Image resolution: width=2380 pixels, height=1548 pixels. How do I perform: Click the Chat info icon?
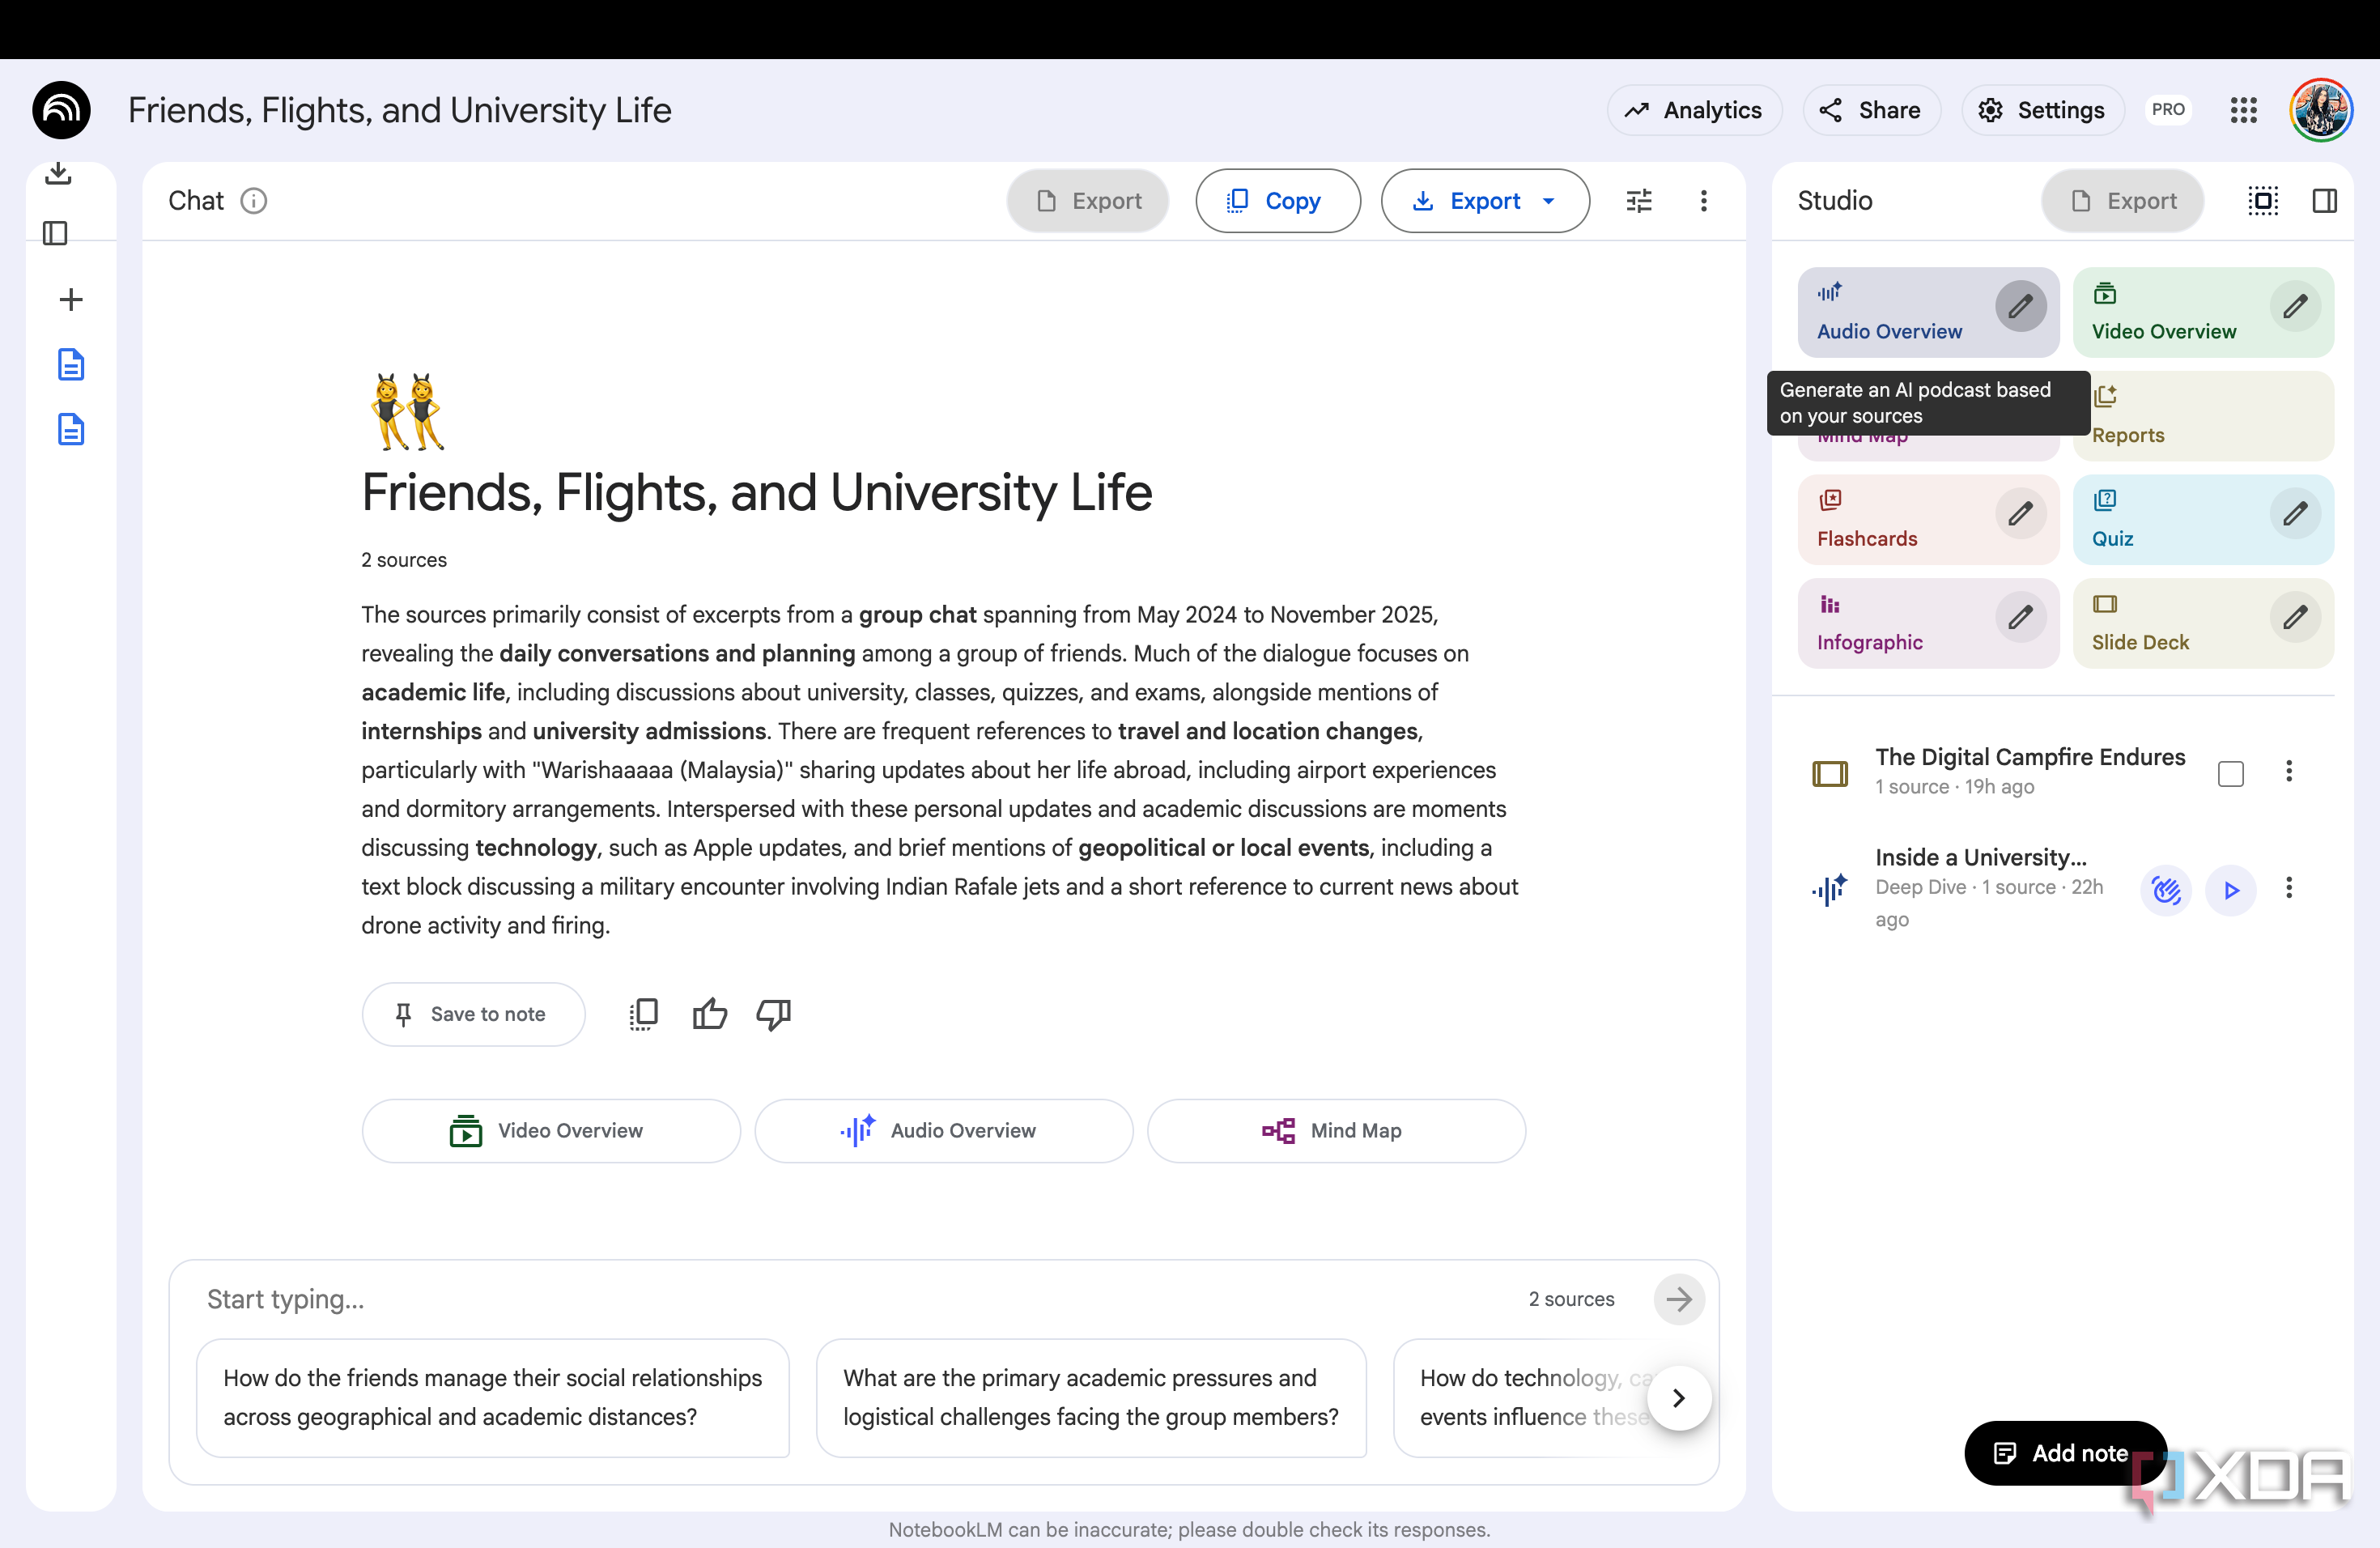coord(253,201)
